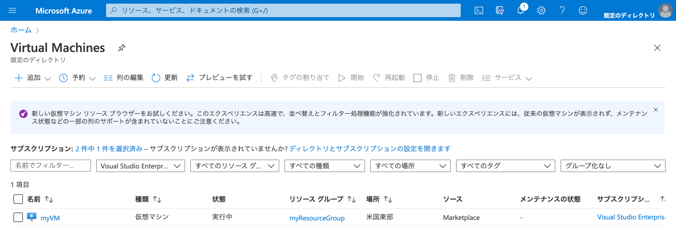Click the Marketplace source cell
Image resolution: width=676 pixels, height=236 pixels.
461,217
